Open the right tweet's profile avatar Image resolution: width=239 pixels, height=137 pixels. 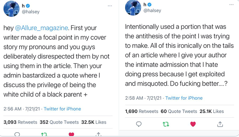tap(133, 7)
